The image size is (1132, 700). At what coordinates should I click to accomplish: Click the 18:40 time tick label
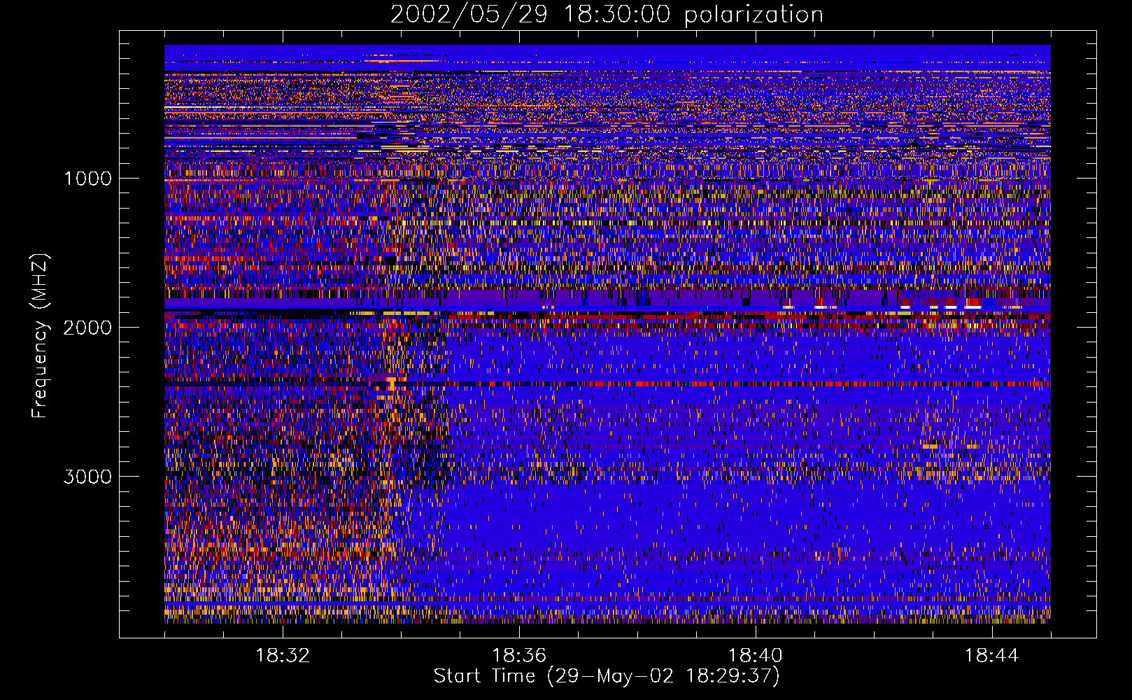pyautogui.click(x=756, y=656)
